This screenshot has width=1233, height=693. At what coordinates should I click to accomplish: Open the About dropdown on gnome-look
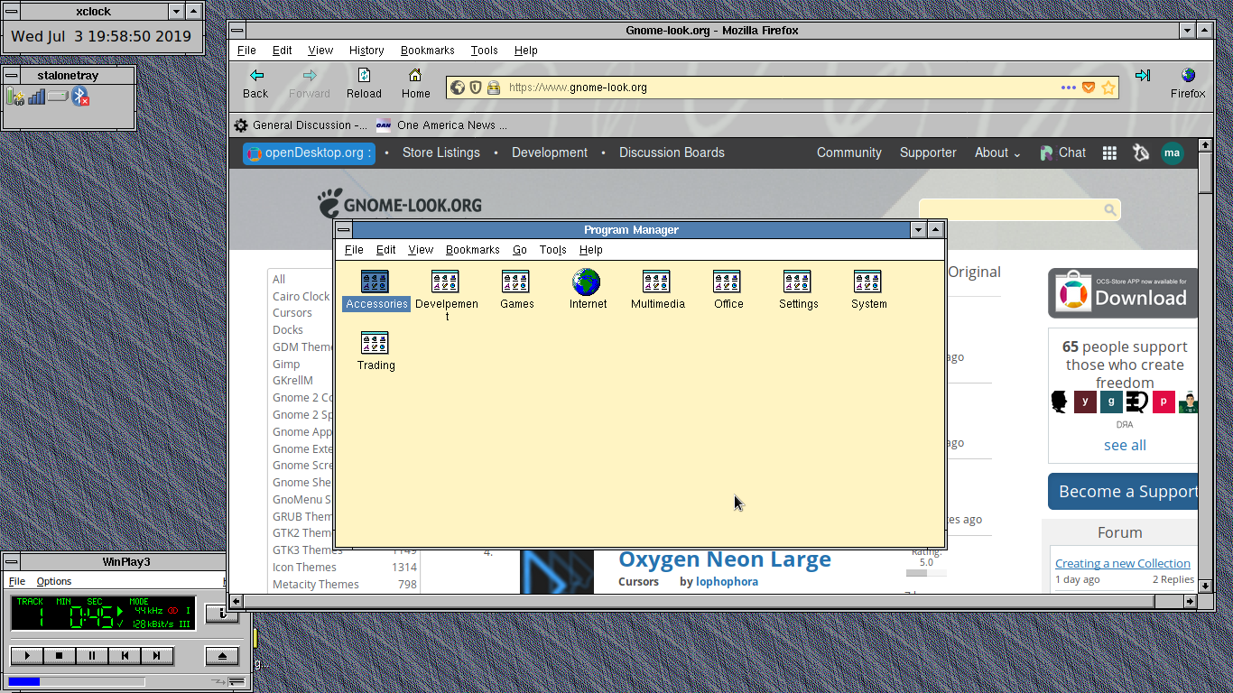coord(997,152)
